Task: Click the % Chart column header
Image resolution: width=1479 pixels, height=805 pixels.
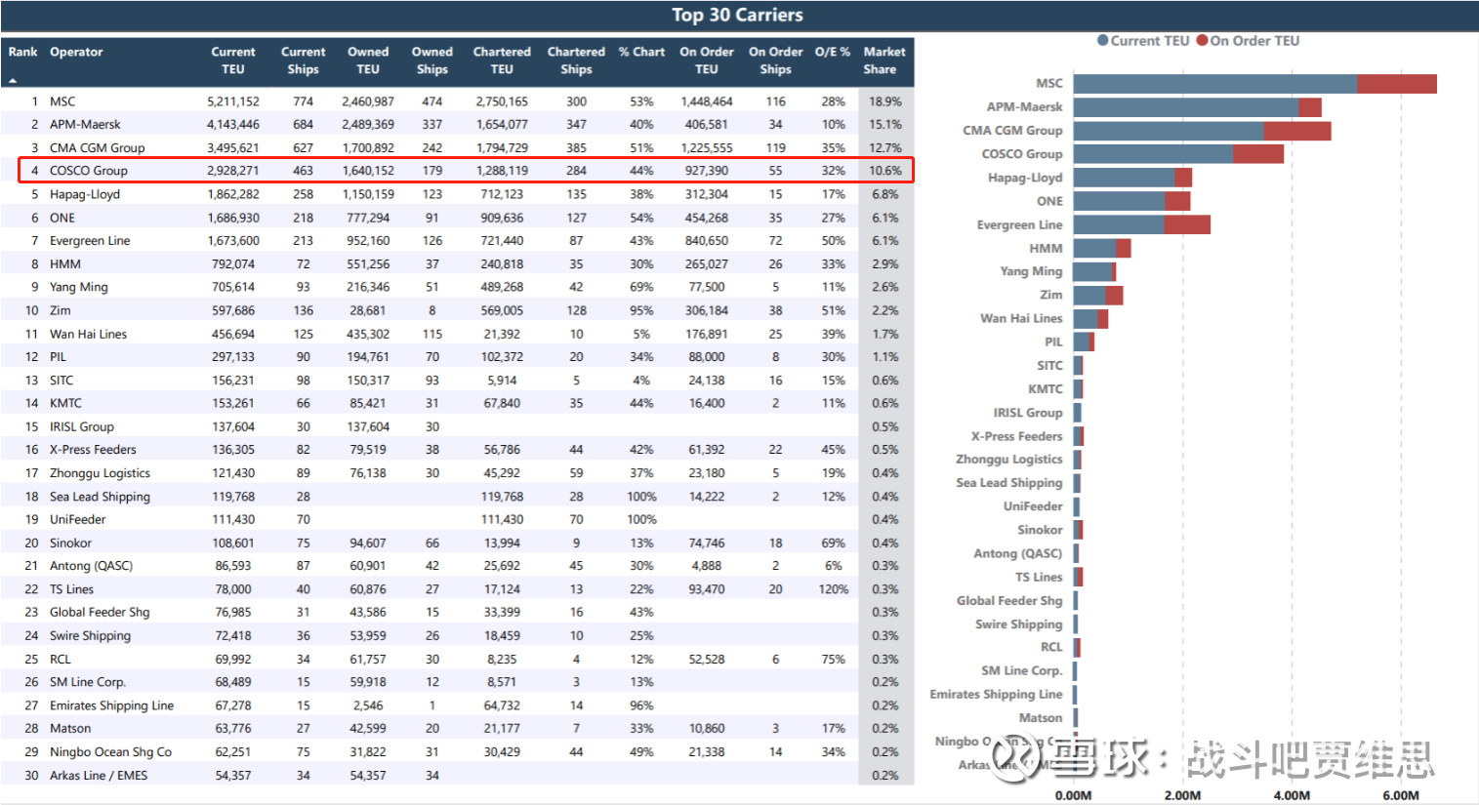Action: (x=641, y=52)
